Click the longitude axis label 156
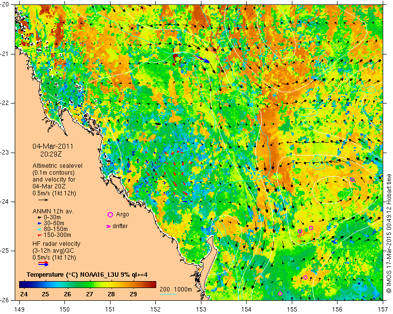 click(x=337, y=310)
